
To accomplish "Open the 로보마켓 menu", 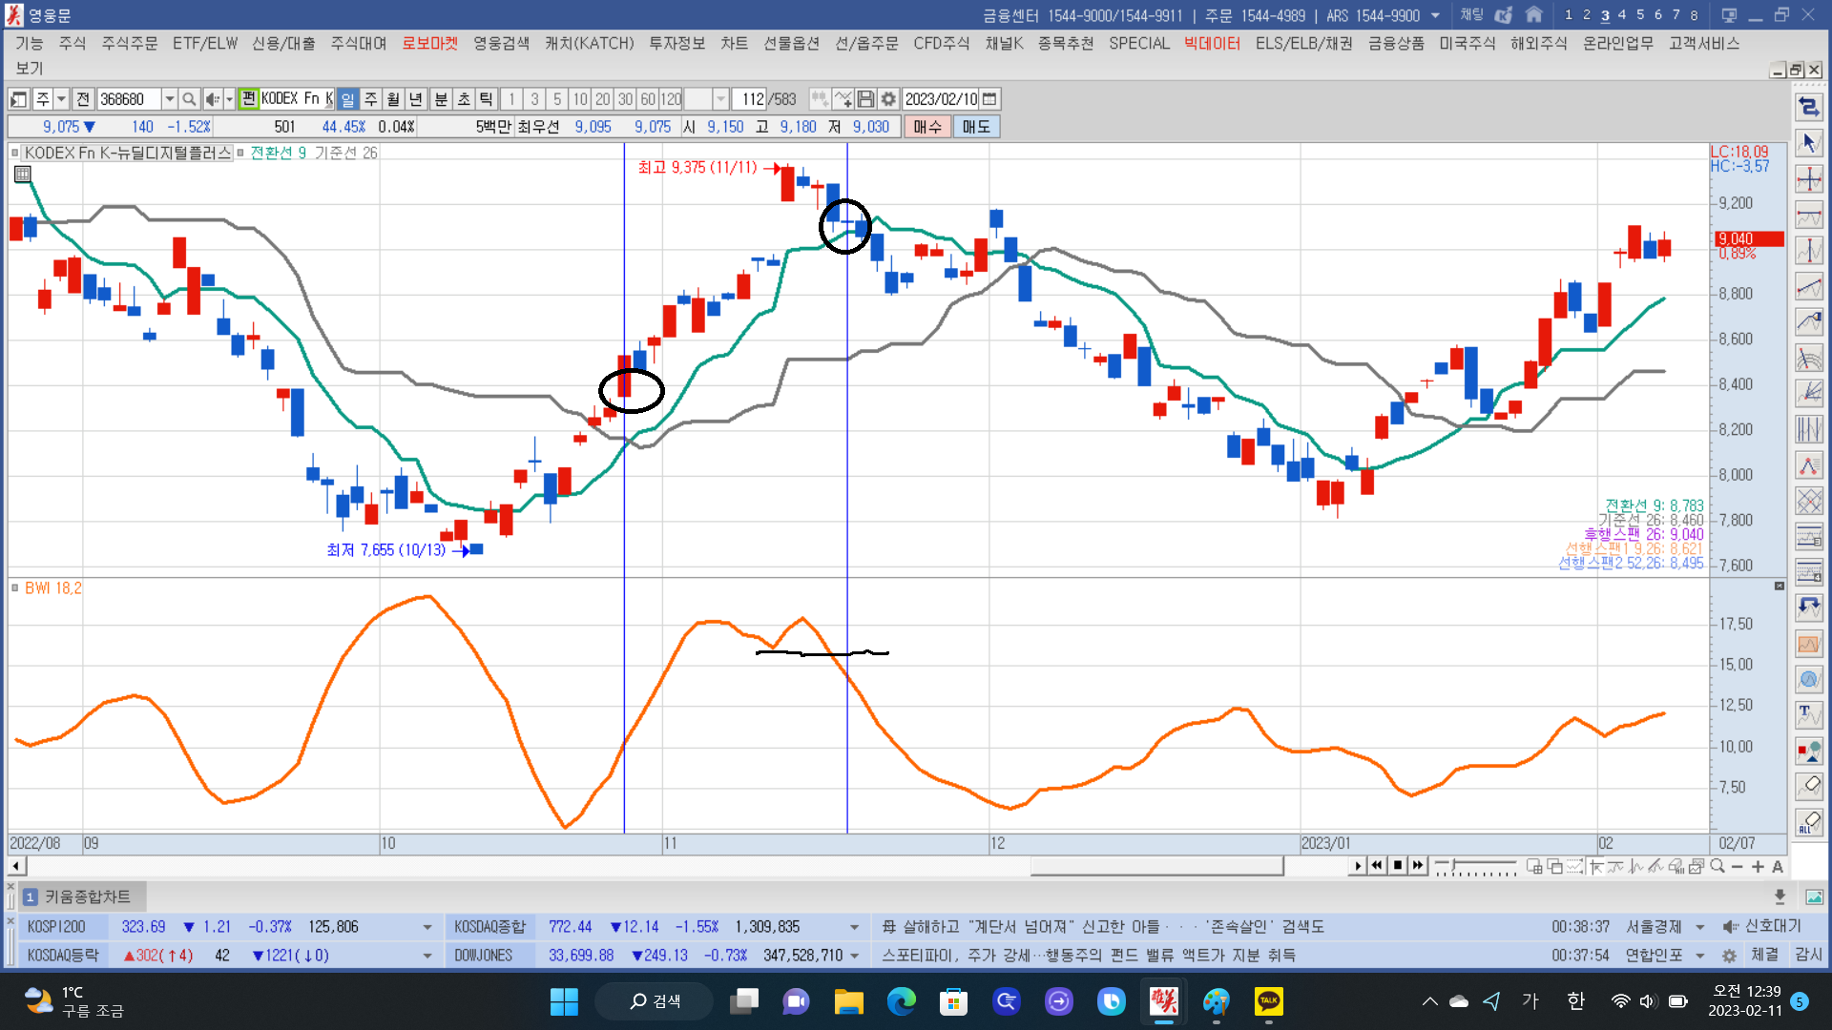I will pyautogui.click(x=429, y=44).
